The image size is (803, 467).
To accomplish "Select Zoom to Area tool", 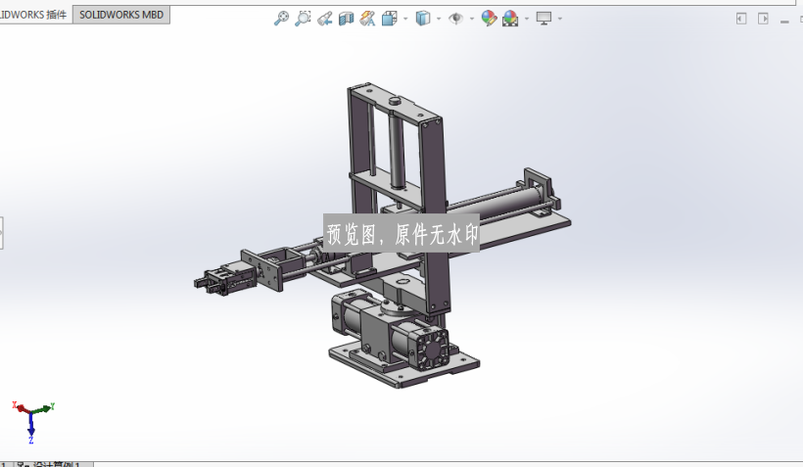I will click(303, 19).
